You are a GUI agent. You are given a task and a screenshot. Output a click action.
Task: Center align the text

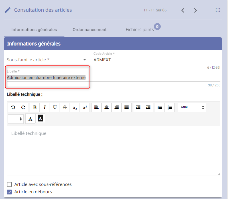point(106,107)
